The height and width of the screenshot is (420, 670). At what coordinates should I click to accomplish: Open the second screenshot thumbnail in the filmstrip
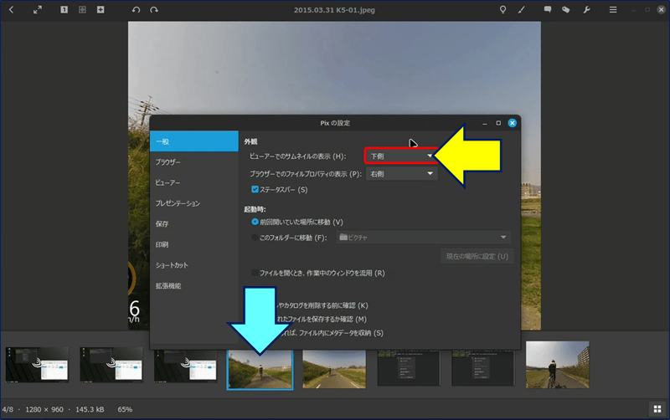(111, 364)
